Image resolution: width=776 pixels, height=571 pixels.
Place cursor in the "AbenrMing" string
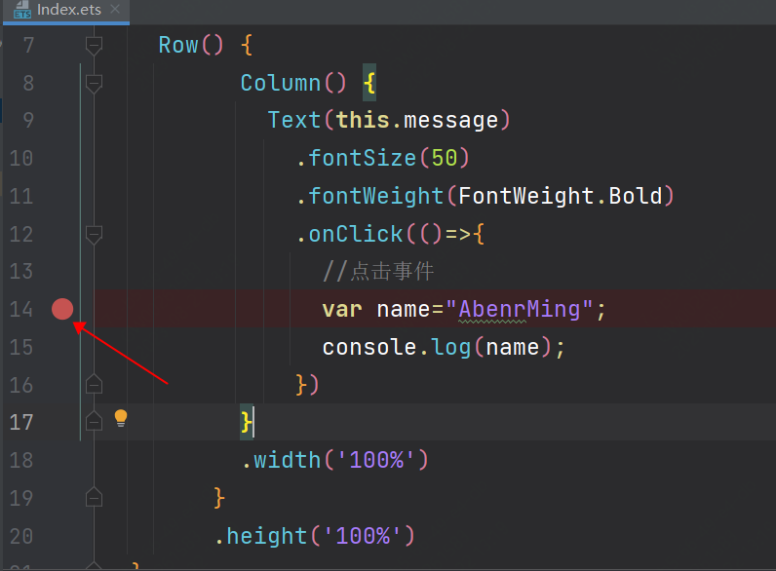point(520,310)
